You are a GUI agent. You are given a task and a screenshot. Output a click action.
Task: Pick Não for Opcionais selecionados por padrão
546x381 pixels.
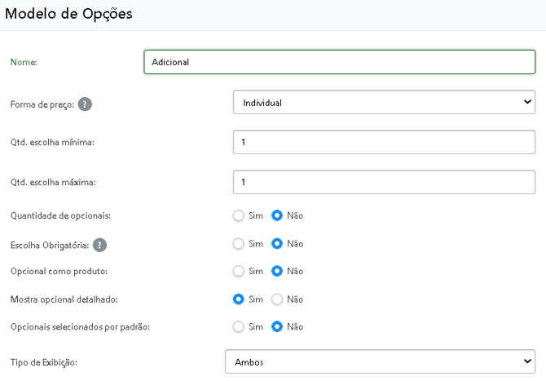coord(277,326)
